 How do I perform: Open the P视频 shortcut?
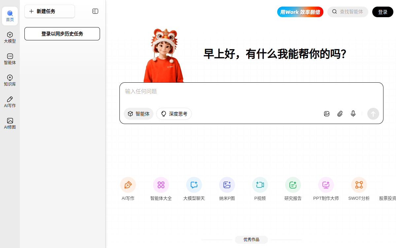pyautogui.click(x=260, y=189)
